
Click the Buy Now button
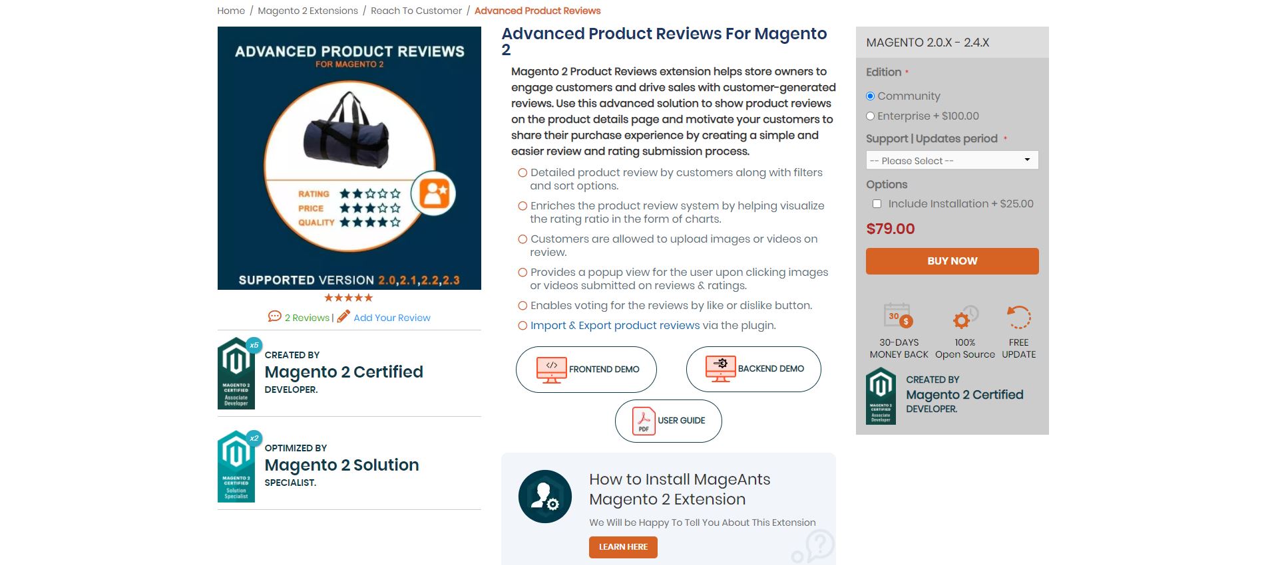click(x=952, y=261)
